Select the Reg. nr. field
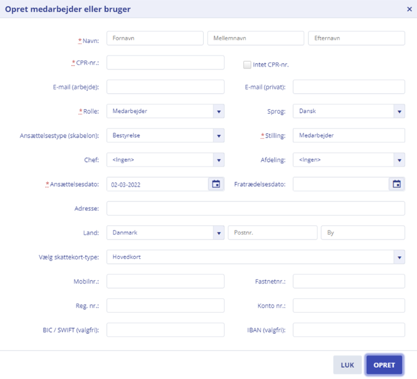This screenshot has width=417, height=379. (x=166, y=305)
